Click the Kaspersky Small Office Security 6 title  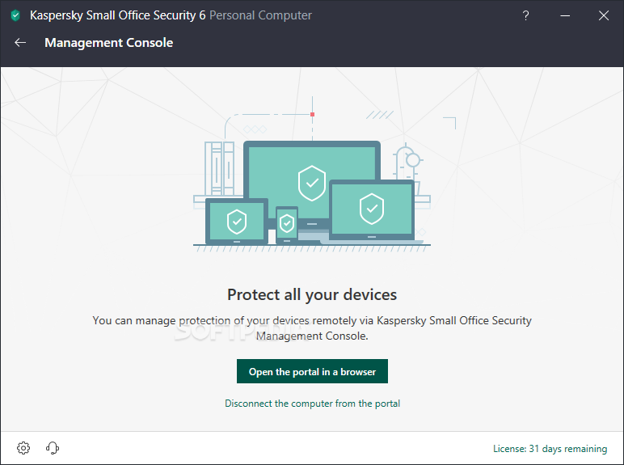coord(118,15)
